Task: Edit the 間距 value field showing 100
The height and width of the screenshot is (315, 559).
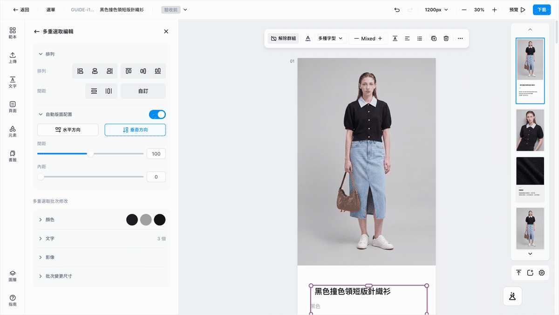Action: (x=156, y=154)
